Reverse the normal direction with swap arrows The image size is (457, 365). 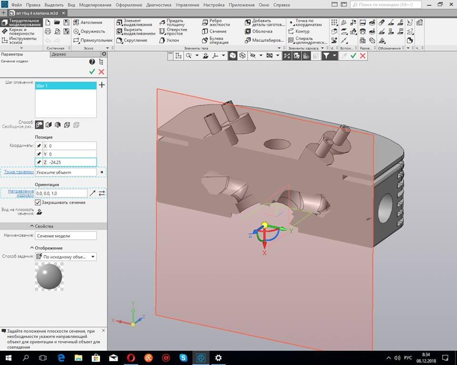[101, 193]
